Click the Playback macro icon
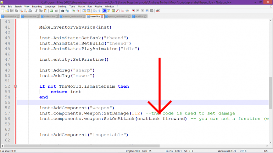The image size is (273, 153). tap(143, 11)
